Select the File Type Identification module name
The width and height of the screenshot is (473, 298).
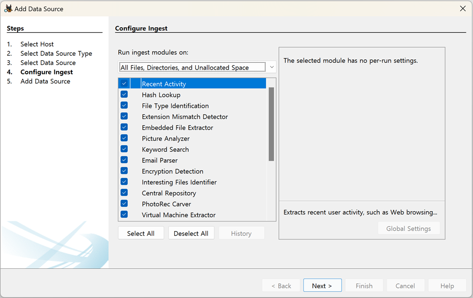point(175,106)
